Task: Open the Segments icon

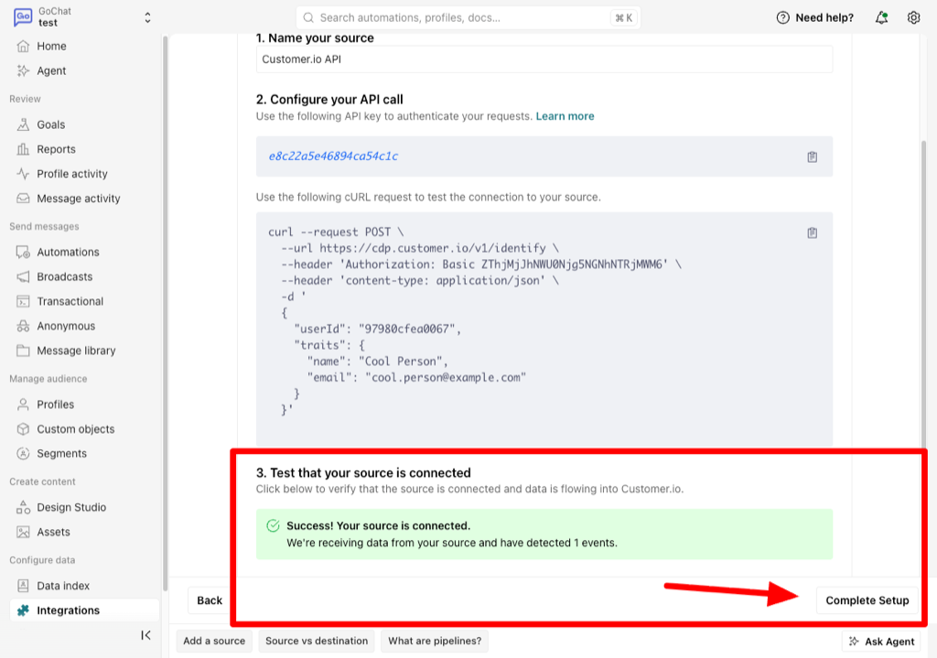Action: tap(23, 454)
